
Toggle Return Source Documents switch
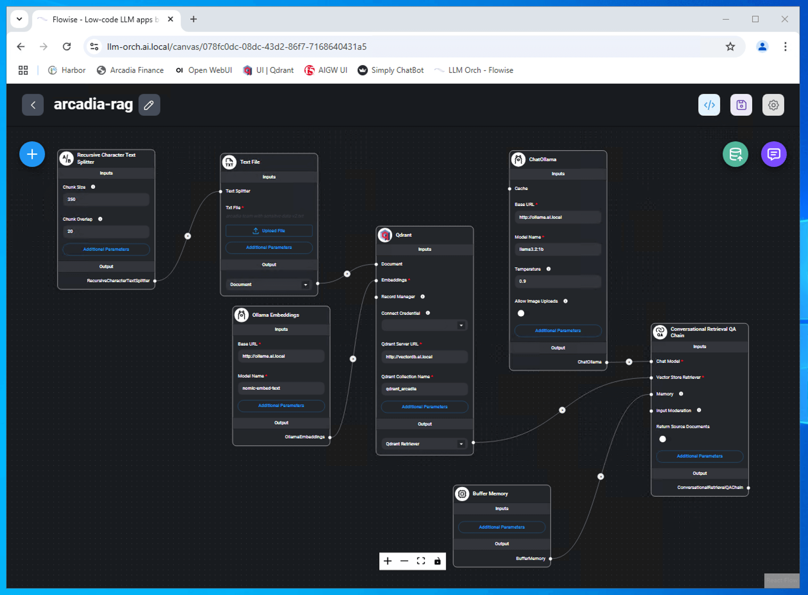click(663, 439)
